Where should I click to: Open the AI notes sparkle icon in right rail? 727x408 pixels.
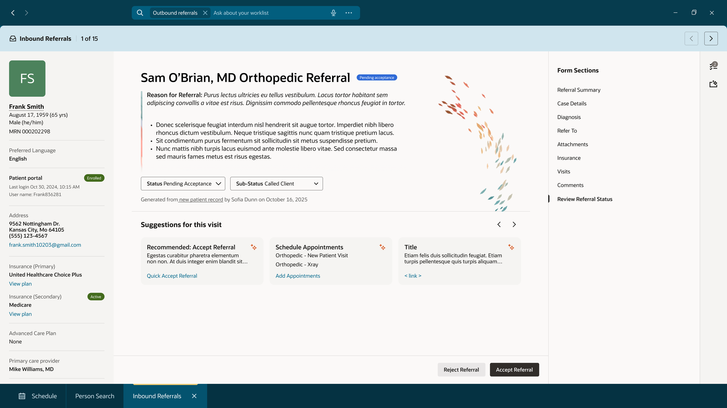[713, 84]
